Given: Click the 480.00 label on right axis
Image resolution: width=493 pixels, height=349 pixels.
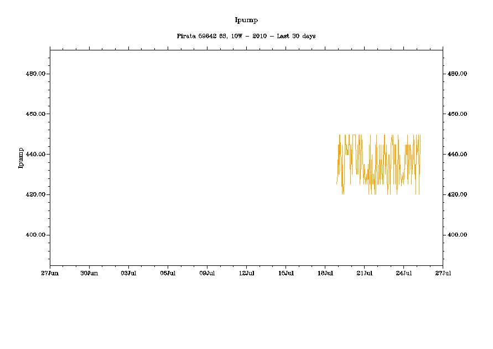Looking at the screenshot, I should coord(458,74).
